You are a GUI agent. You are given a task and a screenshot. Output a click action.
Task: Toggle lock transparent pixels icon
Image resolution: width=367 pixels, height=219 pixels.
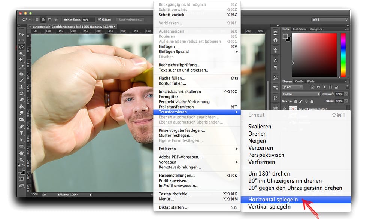(x=295, y=101)
